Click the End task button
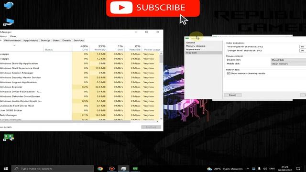This screenshot has height=172, width=306. pyautogui.click(x=151, y=127)
